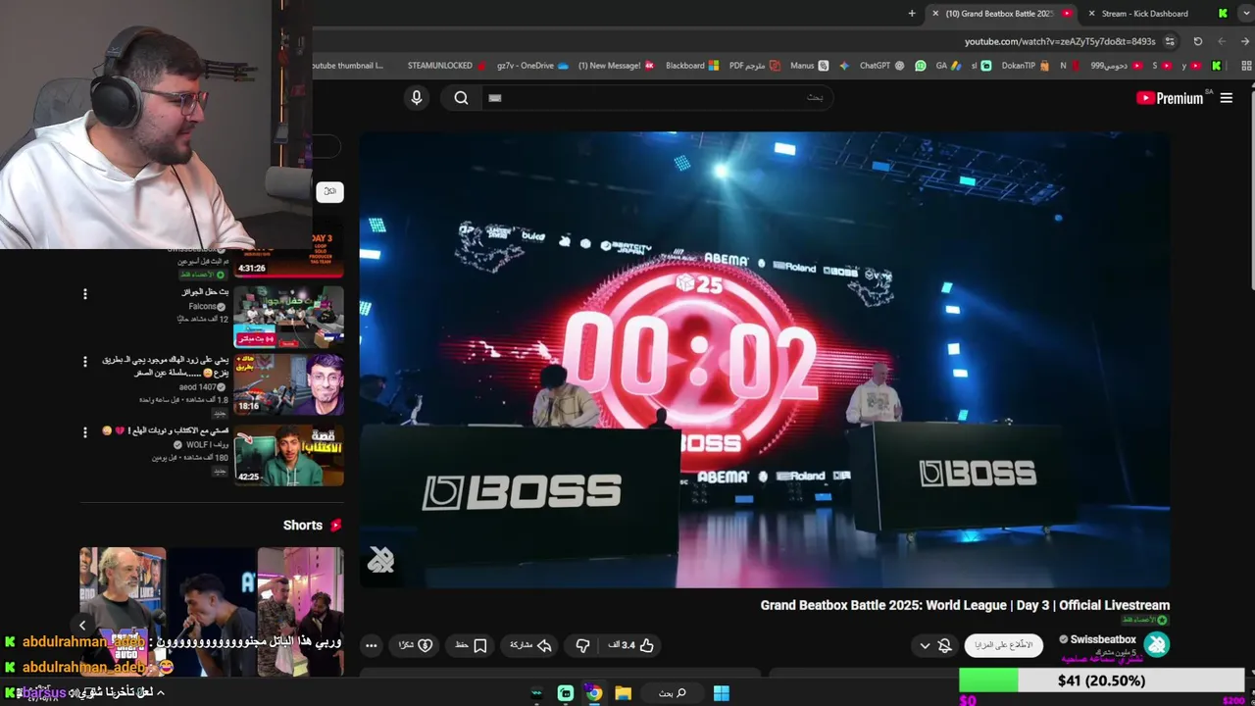Open the WhatsApp bookmark icon
1255x706 pixels.
(x=920, y=66)
